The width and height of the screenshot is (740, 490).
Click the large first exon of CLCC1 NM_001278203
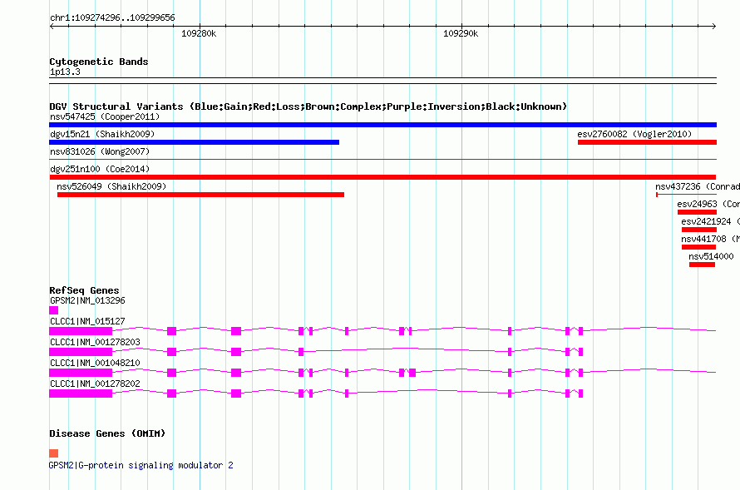[81, 352]
